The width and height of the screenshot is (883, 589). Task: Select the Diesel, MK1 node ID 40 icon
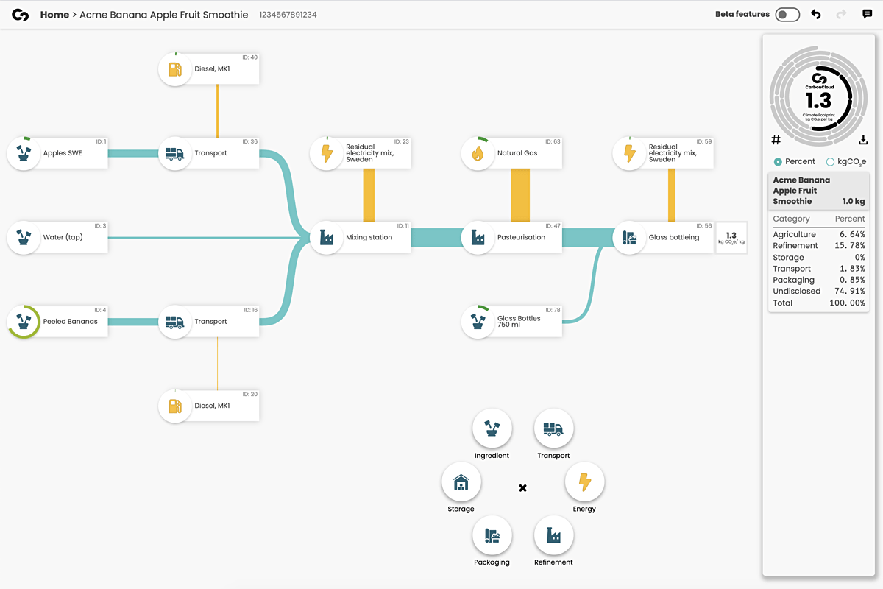[x=175, y=69]
